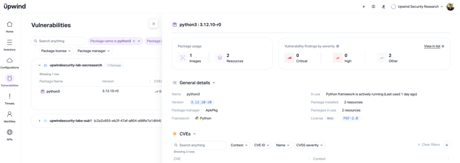Collapse the upwindsecurity-lab-secresearch group
Viewport: 460px width, 163px height.
[x=40, y=65]
